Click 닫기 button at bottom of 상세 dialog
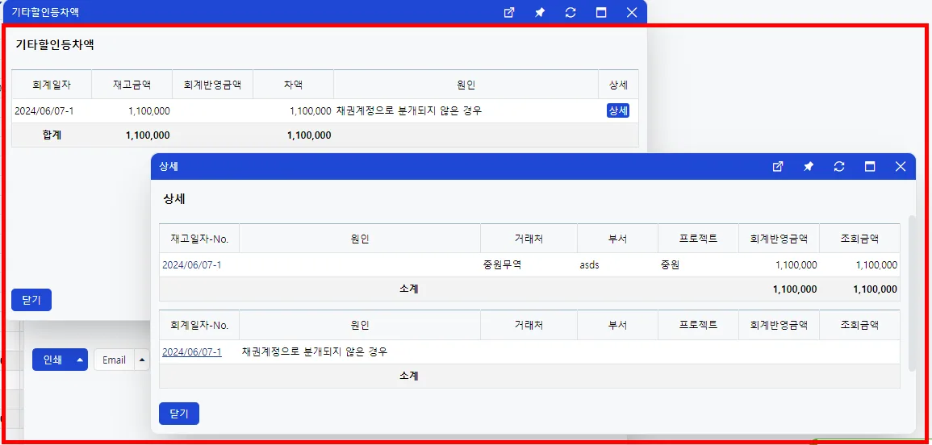This screenshot has width=932, height=445. coord(179,414)
